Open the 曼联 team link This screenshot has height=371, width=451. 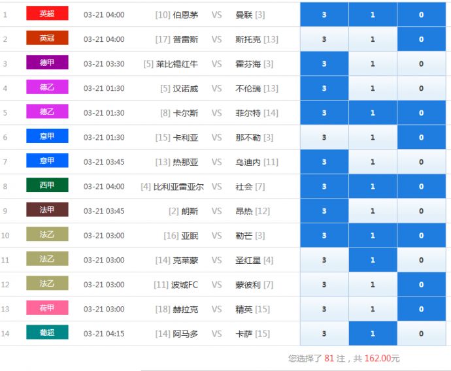(244, 14)
